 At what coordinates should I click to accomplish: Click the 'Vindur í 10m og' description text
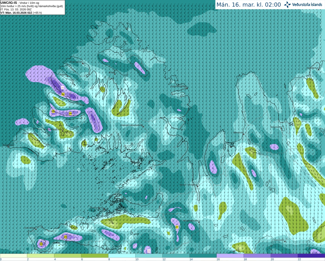click(x=29, y=3)
